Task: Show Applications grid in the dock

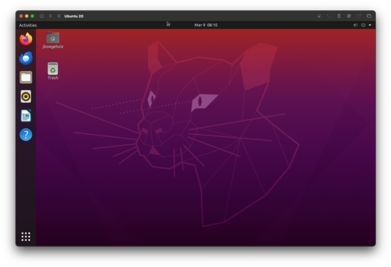Action: (x=26, y=236)
